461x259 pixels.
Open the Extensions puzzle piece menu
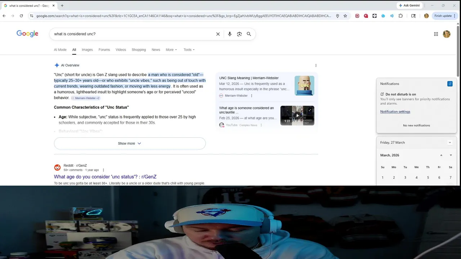click(x=400, y=16)
